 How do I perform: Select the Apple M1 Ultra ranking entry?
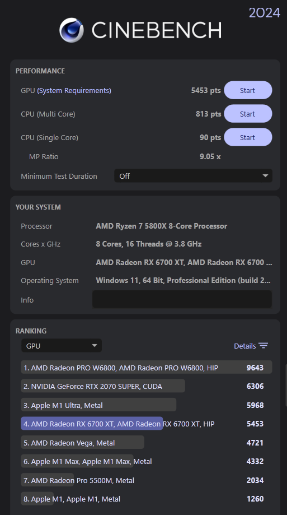(147, 405)
